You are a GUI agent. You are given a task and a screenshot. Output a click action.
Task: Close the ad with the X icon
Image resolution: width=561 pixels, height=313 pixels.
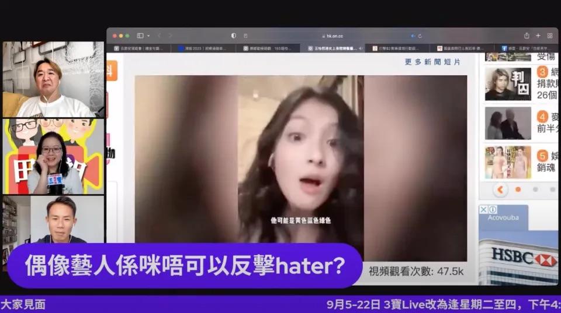tap(483, 209)
